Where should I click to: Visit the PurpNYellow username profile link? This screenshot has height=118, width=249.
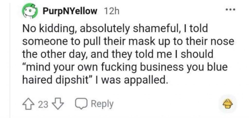click(70, 11)
